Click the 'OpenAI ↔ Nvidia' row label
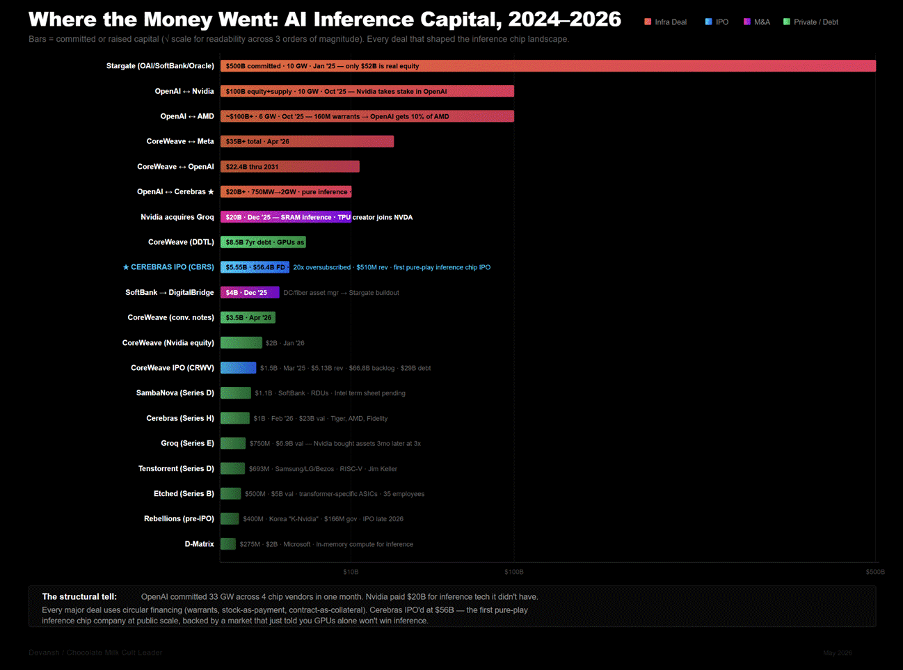903x670 pixels. click(x=184, y=91)
